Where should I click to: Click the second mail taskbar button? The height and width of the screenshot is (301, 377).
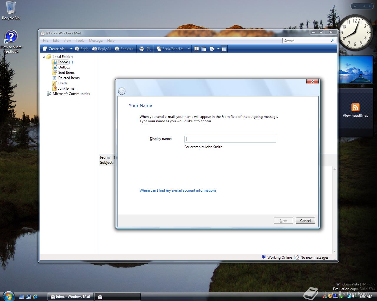[x=118, y=297]
